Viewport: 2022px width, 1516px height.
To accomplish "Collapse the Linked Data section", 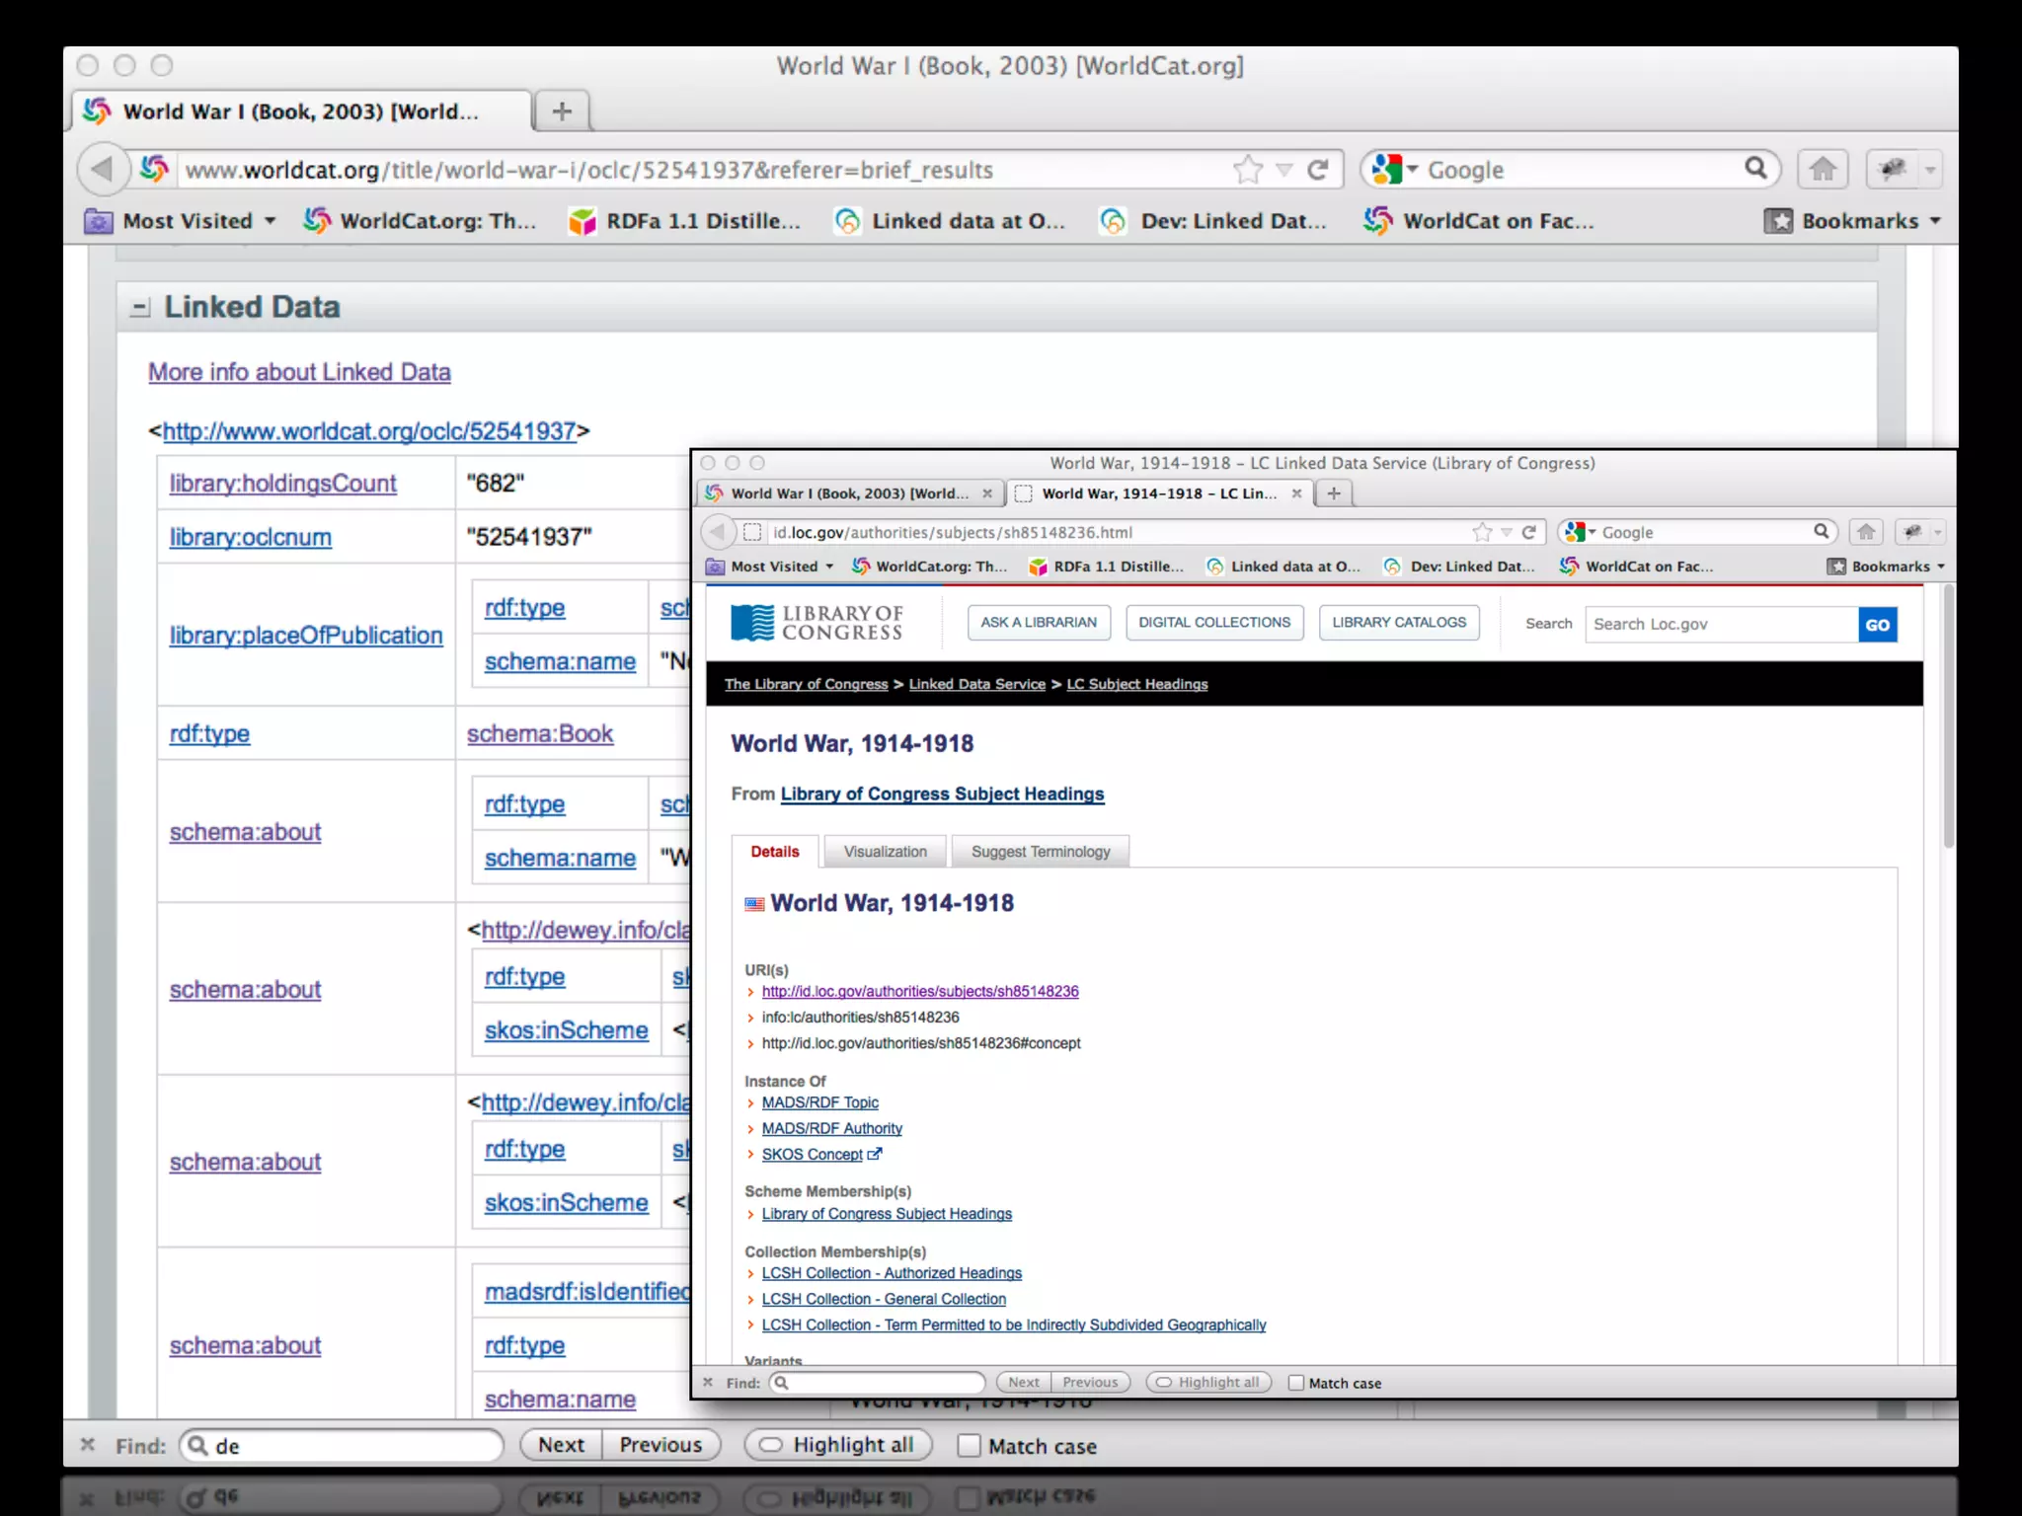I will 140,308.
